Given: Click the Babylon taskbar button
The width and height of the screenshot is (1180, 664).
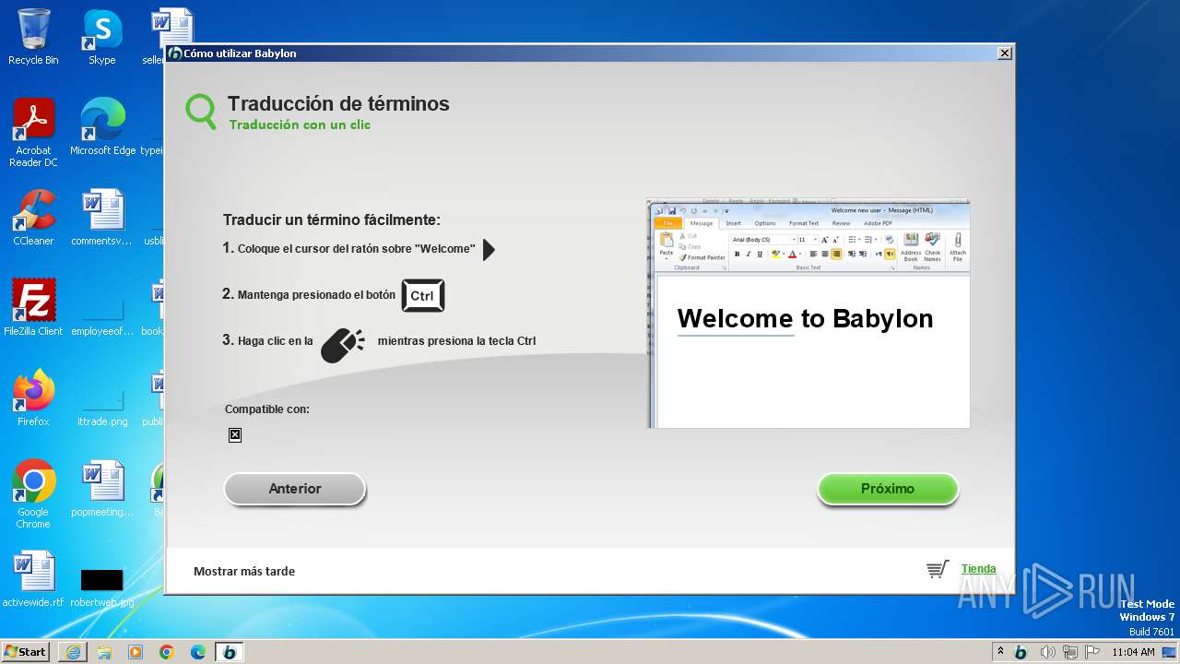Looking at the screenshot, I should pos(230,652).
